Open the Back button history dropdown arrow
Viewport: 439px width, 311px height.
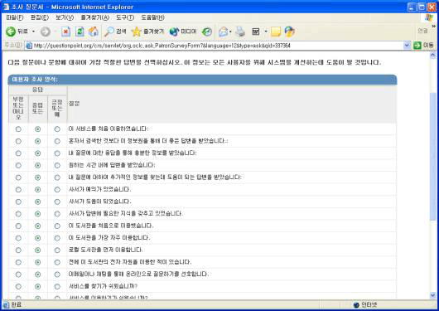[34, 32]
